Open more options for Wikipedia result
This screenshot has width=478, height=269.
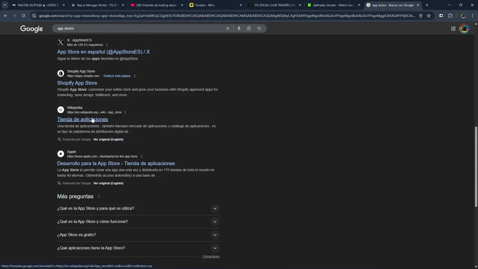125,112
